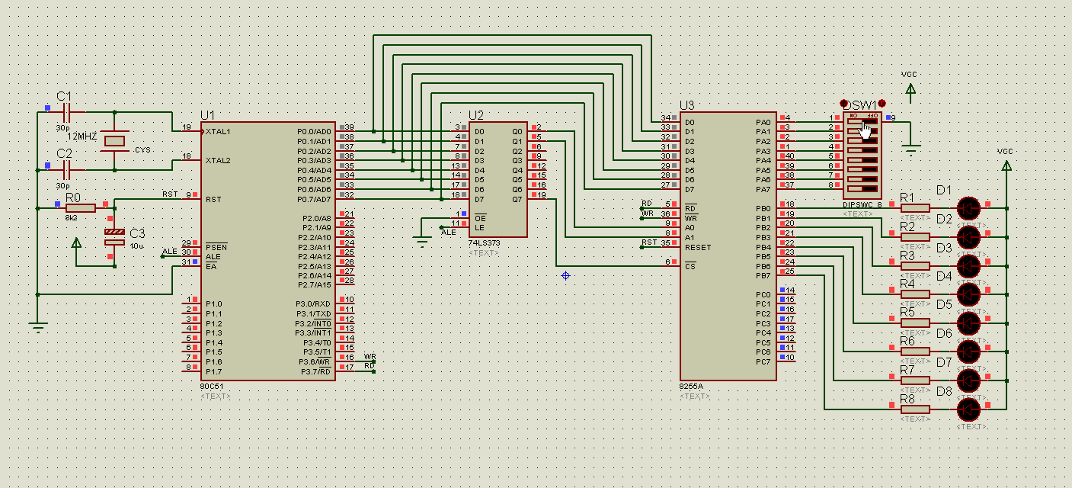
Task: Select the 80C51 microcontroller U1
Action: point(268,251)
